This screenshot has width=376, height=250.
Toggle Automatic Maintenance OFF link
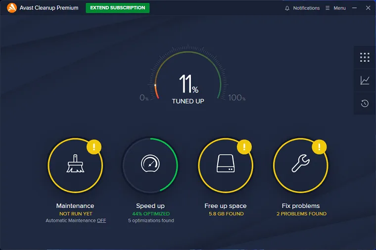click(101, 220)
